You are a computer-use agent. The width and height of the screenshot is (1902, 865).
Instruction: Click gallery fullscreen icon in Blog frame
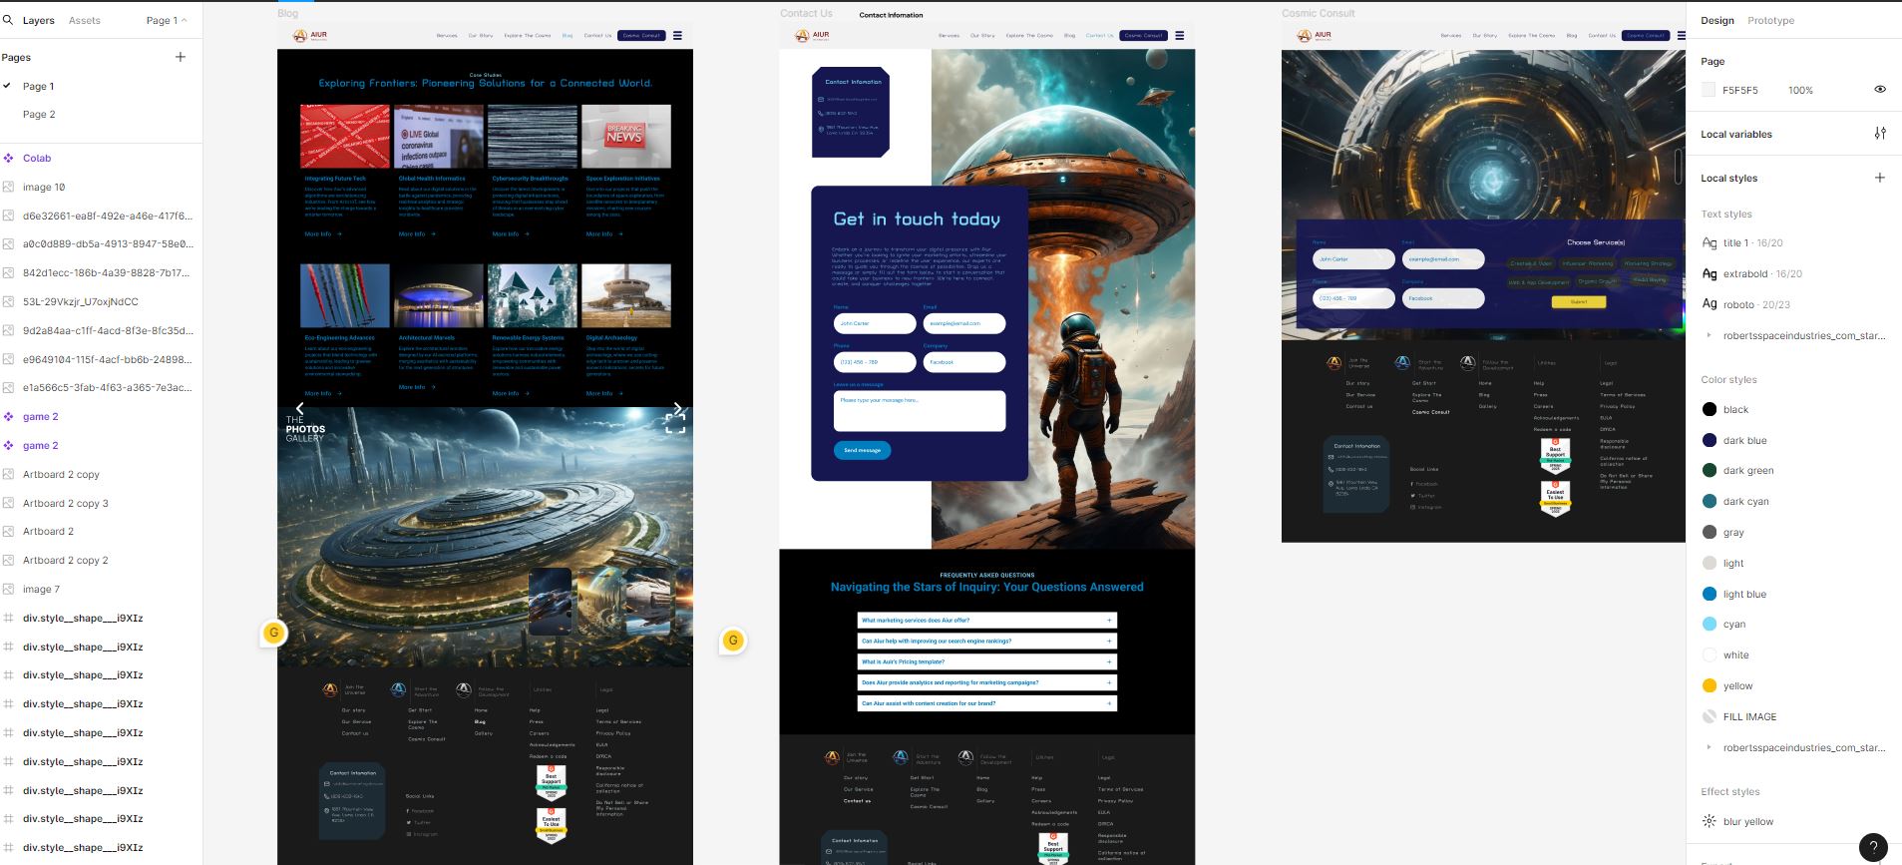click(675, 424)
